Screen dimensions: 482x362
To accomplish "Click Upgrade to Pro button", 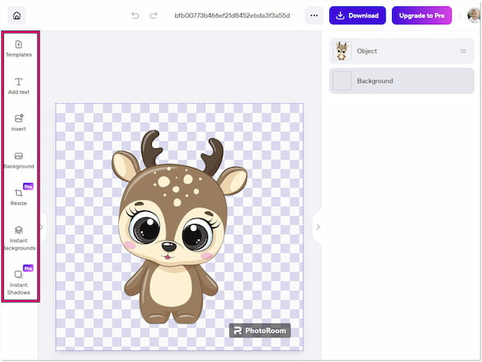I will click(x=422, y=15).
